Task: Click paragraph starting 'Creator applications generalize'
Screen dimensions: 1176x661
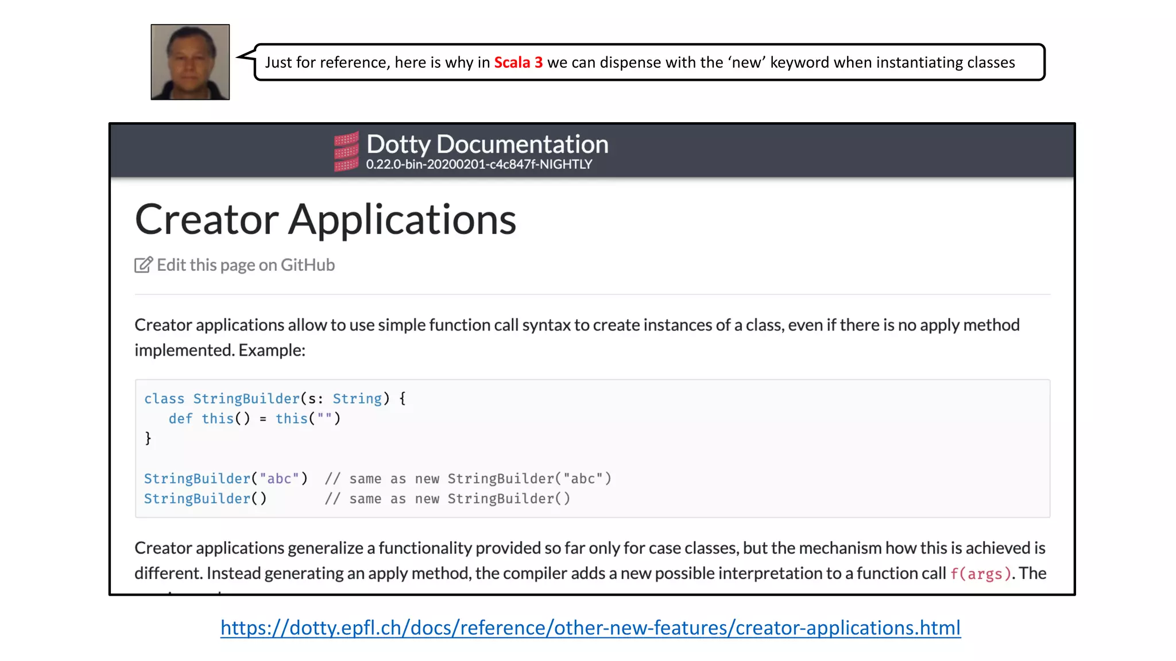Action: coord(590,561)
